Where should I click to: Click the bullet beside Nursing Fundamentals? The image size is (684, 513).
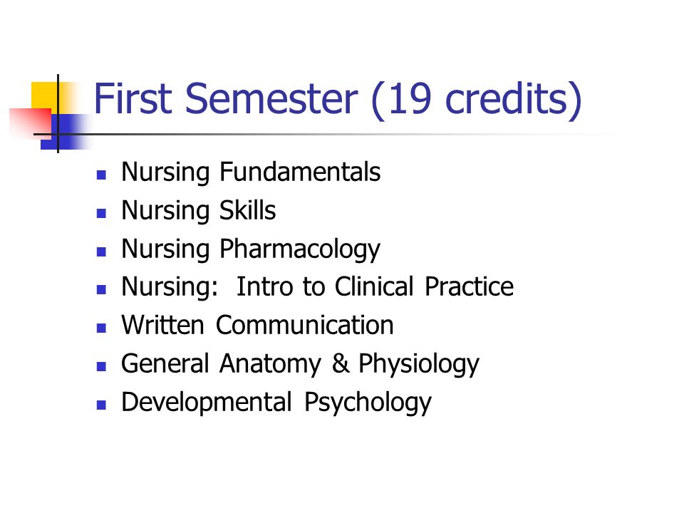click(101, 175)
